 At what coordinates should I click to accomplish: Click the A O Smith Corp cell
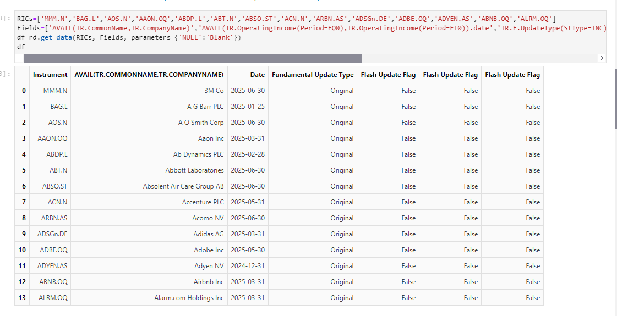pos(149,122)
